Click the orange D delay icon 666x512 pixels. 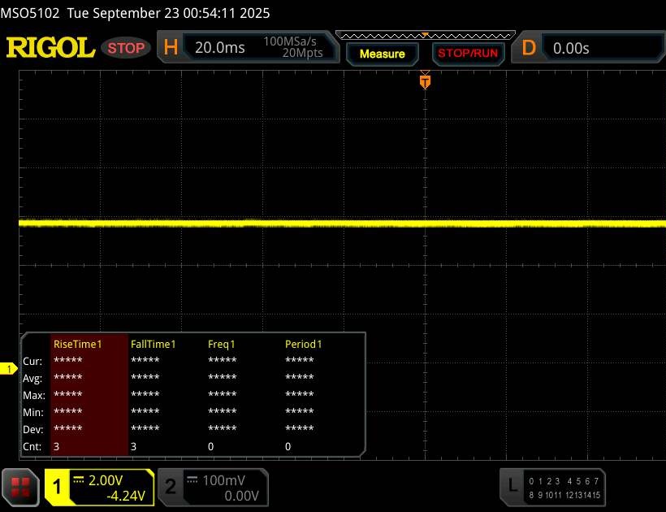pos(529,48)
